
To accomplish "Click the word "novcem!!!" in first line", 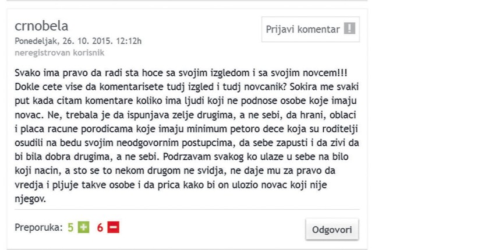I will click(327, 72).
